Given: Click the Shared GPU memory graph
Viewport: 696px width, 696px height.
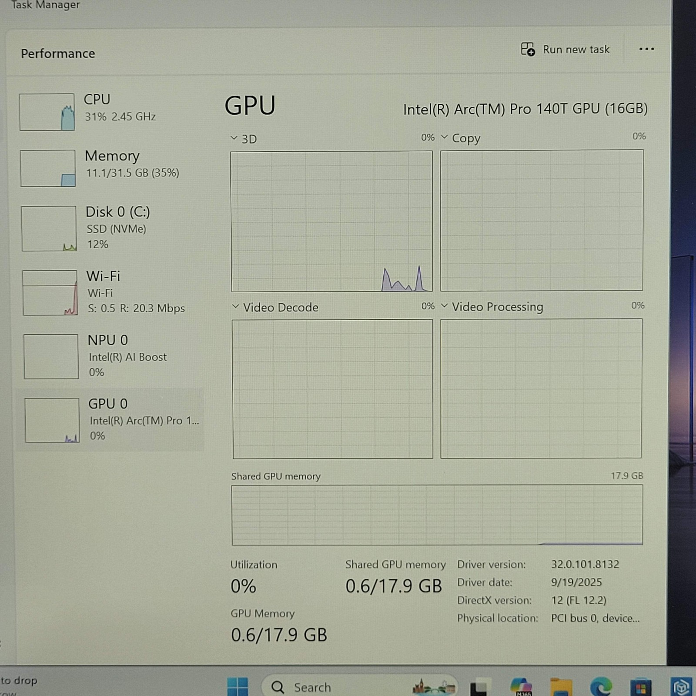Looking at the screenshot, I should pos(437,515).
